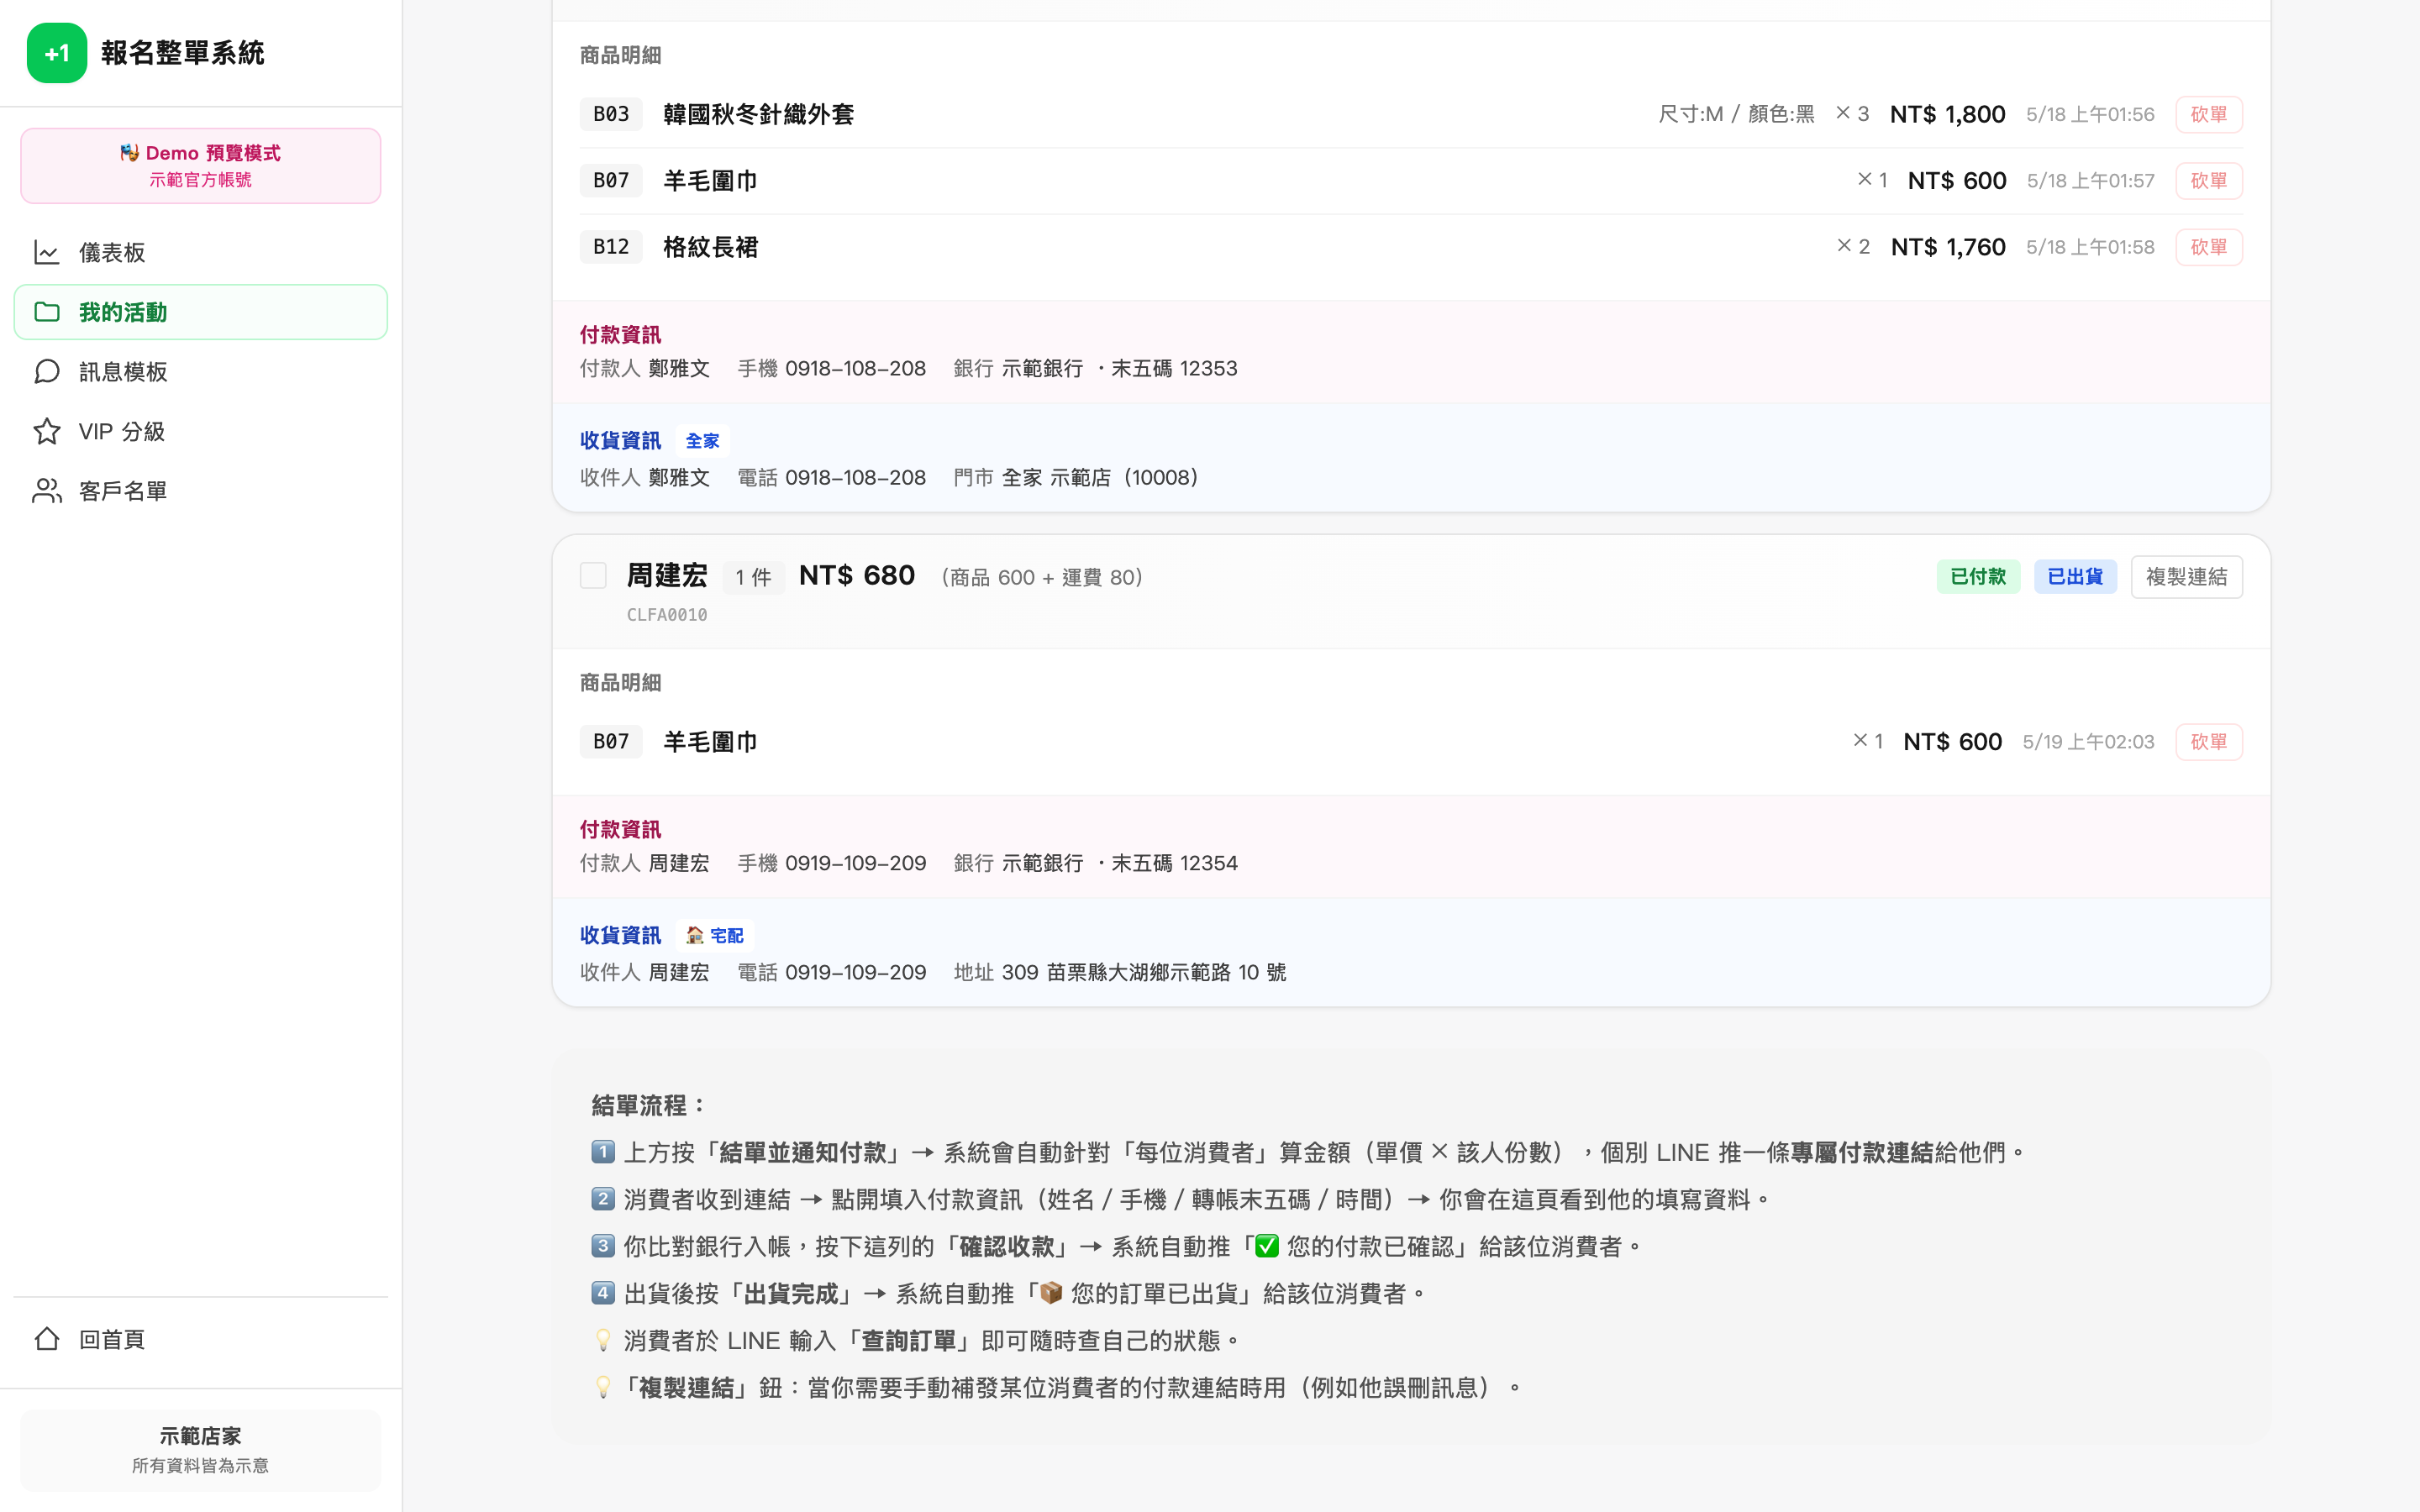Screen dimensions: 2420x1512
Task: Click bank digits 末五碼 12354
Action: (1174, 863)
